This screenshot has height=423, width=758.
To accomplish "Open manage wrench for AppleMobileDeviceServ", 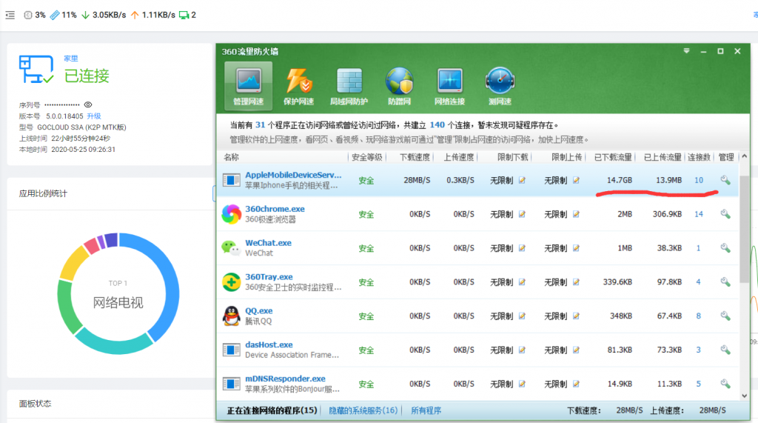I will (x=725, y=180).
